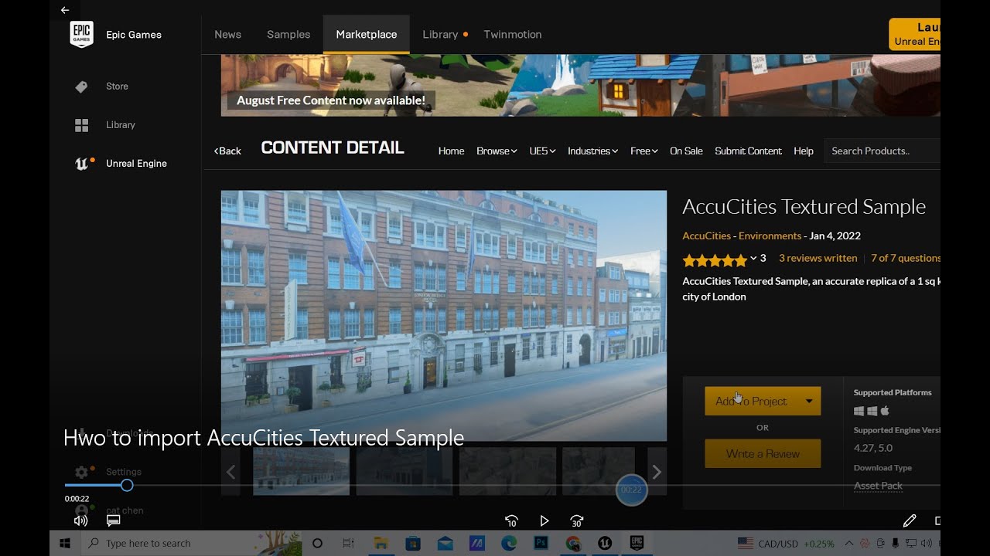Viewport: 990px width, 556px height.
Task: Show hidden system tray icons
Action: 848,544
